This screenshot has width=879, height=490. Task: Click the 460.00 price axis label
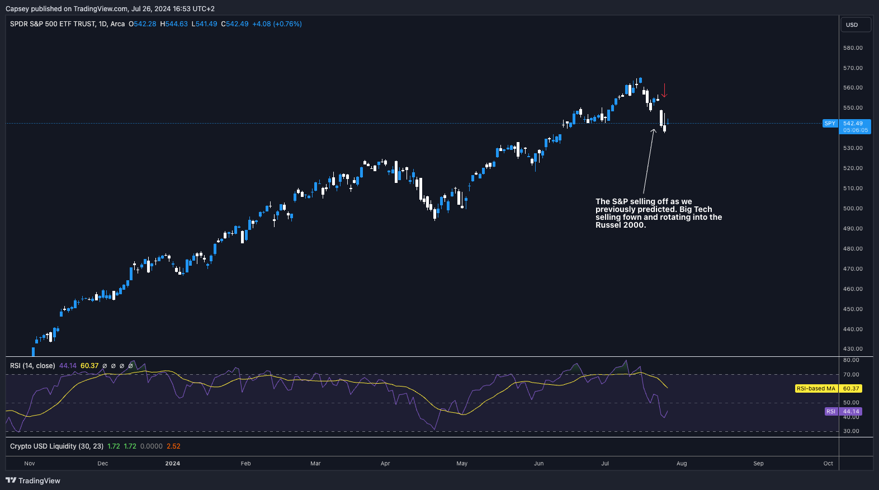853,289
